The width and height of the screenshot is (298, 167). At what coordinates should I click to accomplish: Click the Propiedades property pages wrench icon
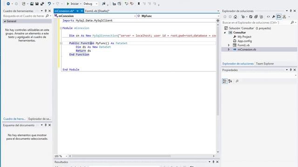(237, 81)
